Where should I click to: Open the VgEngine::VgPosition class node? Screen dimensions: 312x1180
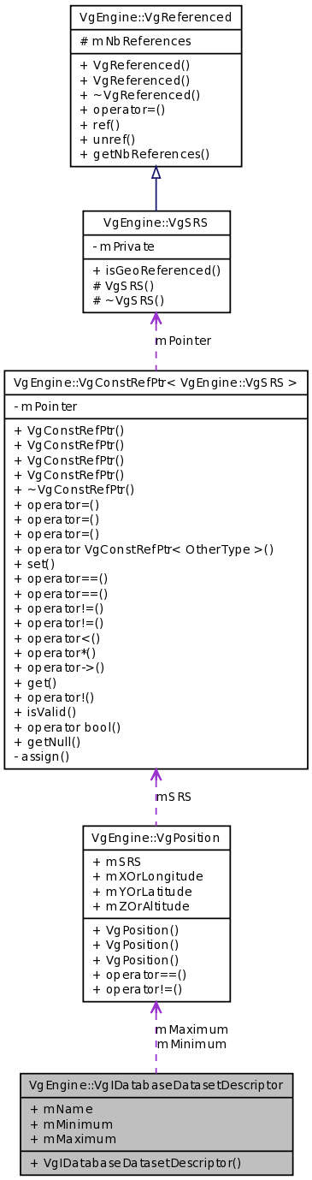tap(156, 837)
